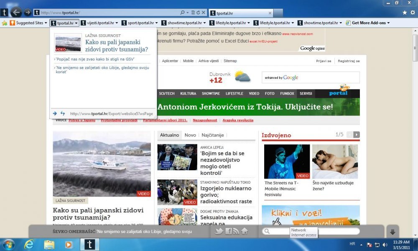Expand the vijesti.tportal.hr web slice
Viewport: 418px width, 251px height.
tap(117, 23)
